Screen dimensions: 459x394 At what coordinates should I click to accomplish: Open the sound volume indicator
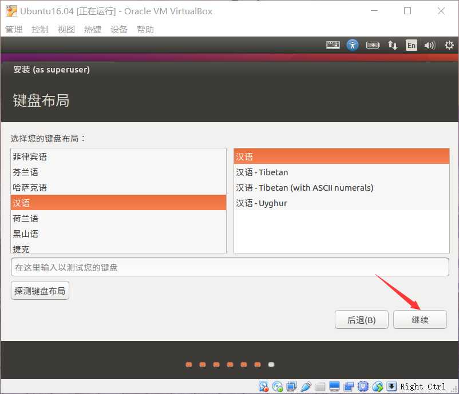click(430, 45)
